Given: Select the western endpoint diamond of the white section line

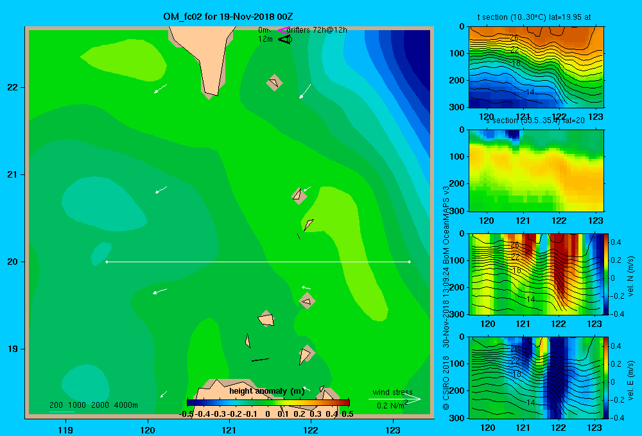Looking at the screenshot, I should 107,262.
